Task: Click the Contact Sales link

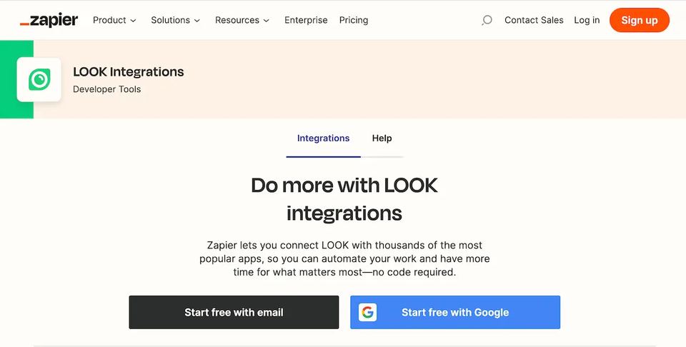Action: (534, 20)
